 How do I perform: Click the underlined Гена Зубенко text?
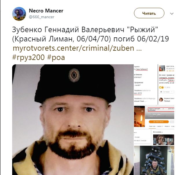coord(142,69)
